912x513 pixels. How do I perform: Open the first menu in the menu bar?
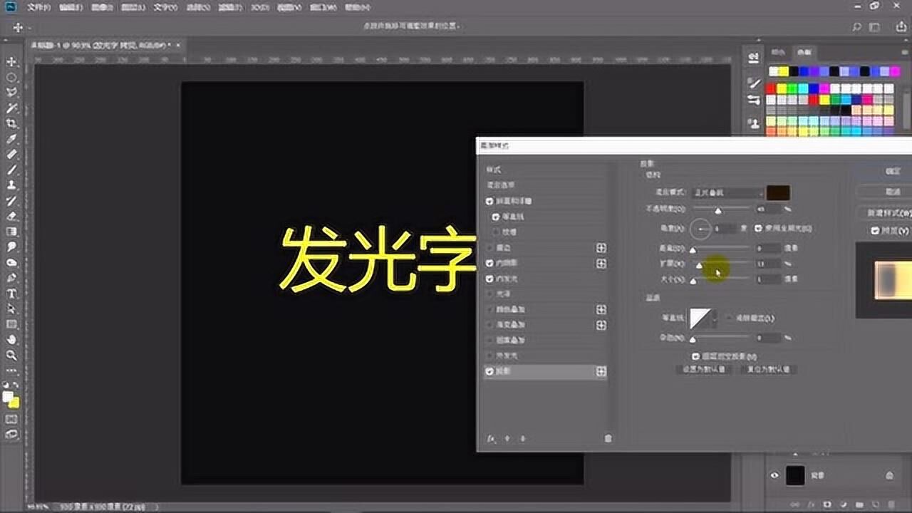[x=38, y=7]
